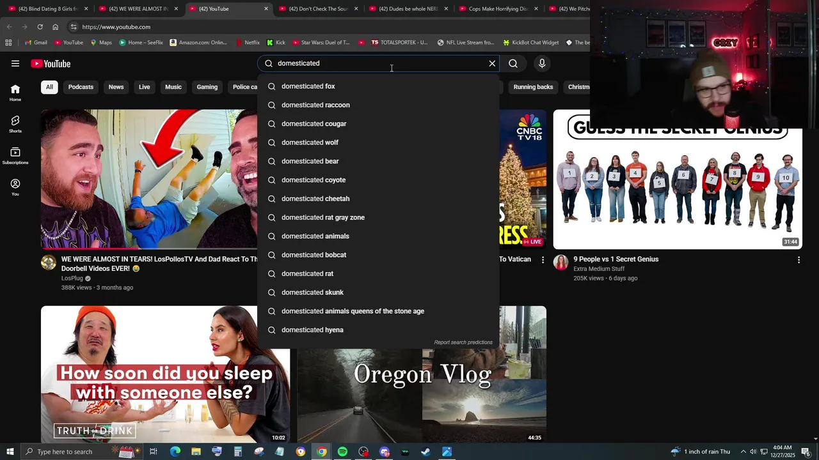The height and width of the screenshot is (460, 819).
Task: Close the Blind Dating 8 Girls tab
Action: pyautogui.click(x=86, y=9)
